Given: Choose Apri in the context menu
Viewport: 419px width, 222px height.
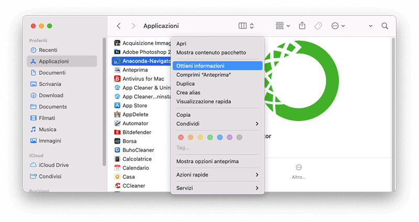Looking at the screenshot, I should pyautogui.click(x=217, y=43).
